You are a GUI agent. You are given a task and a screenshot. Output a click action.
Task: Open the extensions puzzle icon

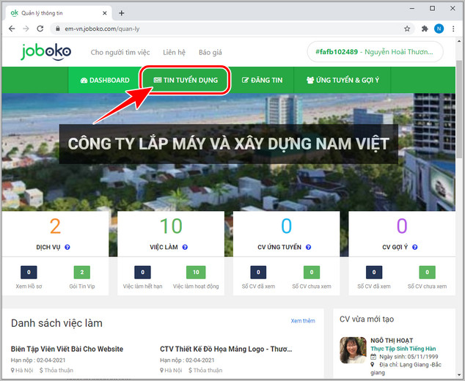click(425, 29)
